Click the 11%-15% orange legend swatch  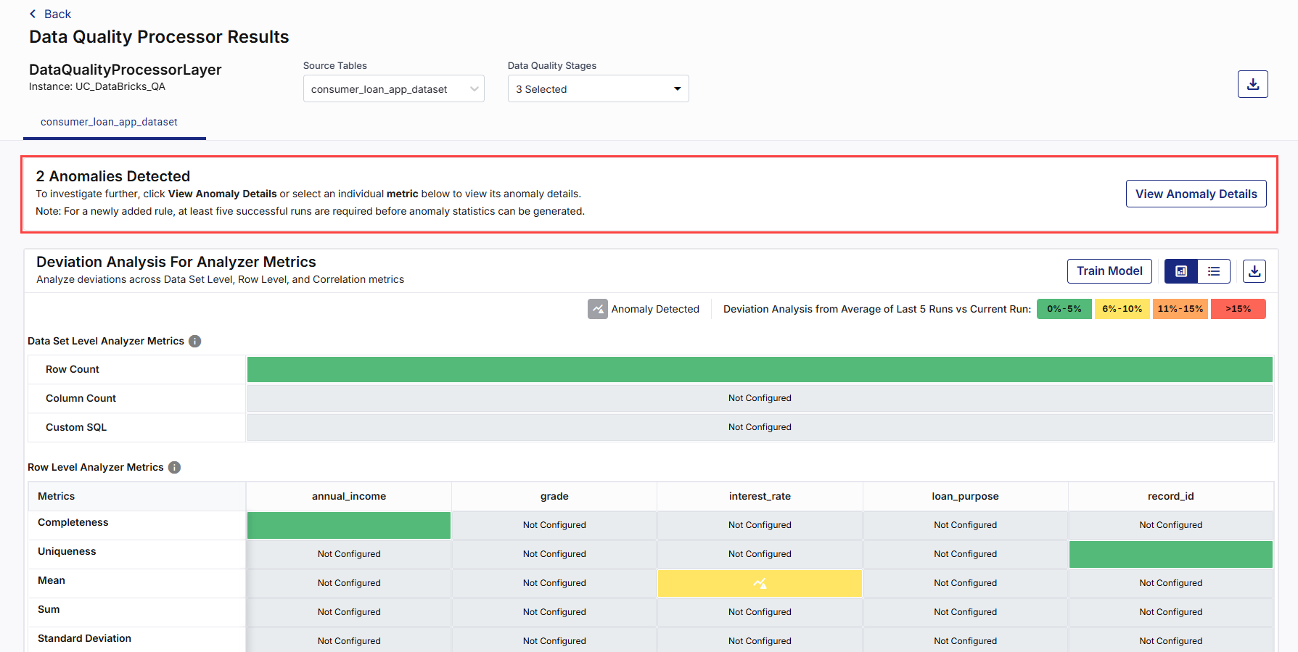[x=1180, y=309]
